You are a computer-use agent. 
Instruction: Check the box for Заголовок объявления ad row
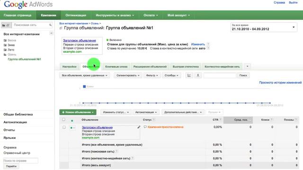[64, 127]
